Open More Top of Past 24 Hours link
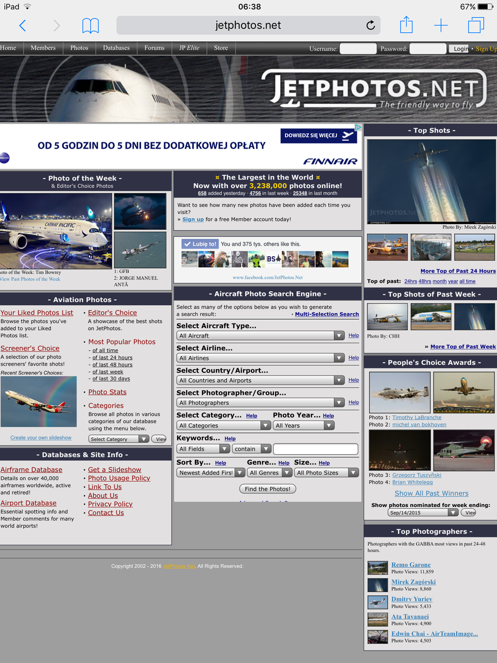The width and height of the screenshot is (497, 663). click(458, 271)
